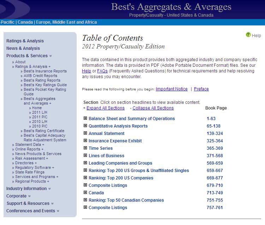Expand the Conferences and Events sidebar menu

pyautogui.click(x=33, y=211)
